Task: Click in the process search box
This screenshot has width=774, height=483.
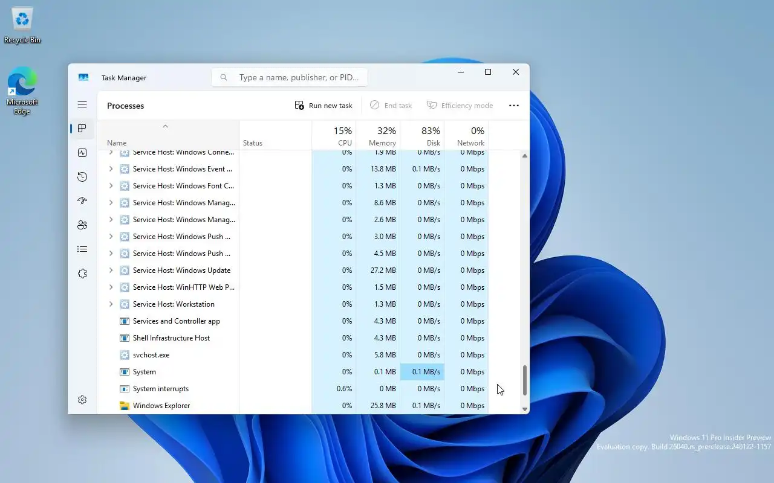Action: (290, 77)
